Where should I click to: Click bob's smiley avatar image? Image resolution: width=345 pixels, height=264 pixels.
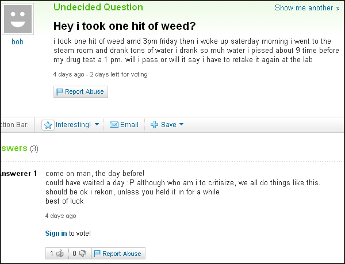18,19
